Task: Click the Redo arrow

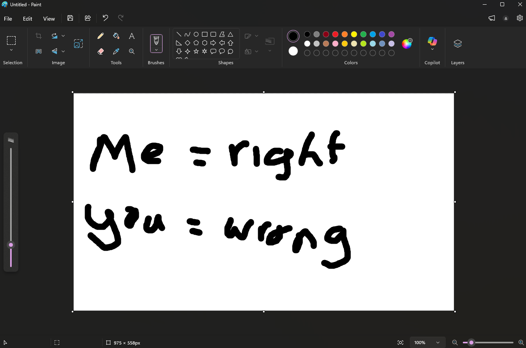Action: (x=121, y=18)
